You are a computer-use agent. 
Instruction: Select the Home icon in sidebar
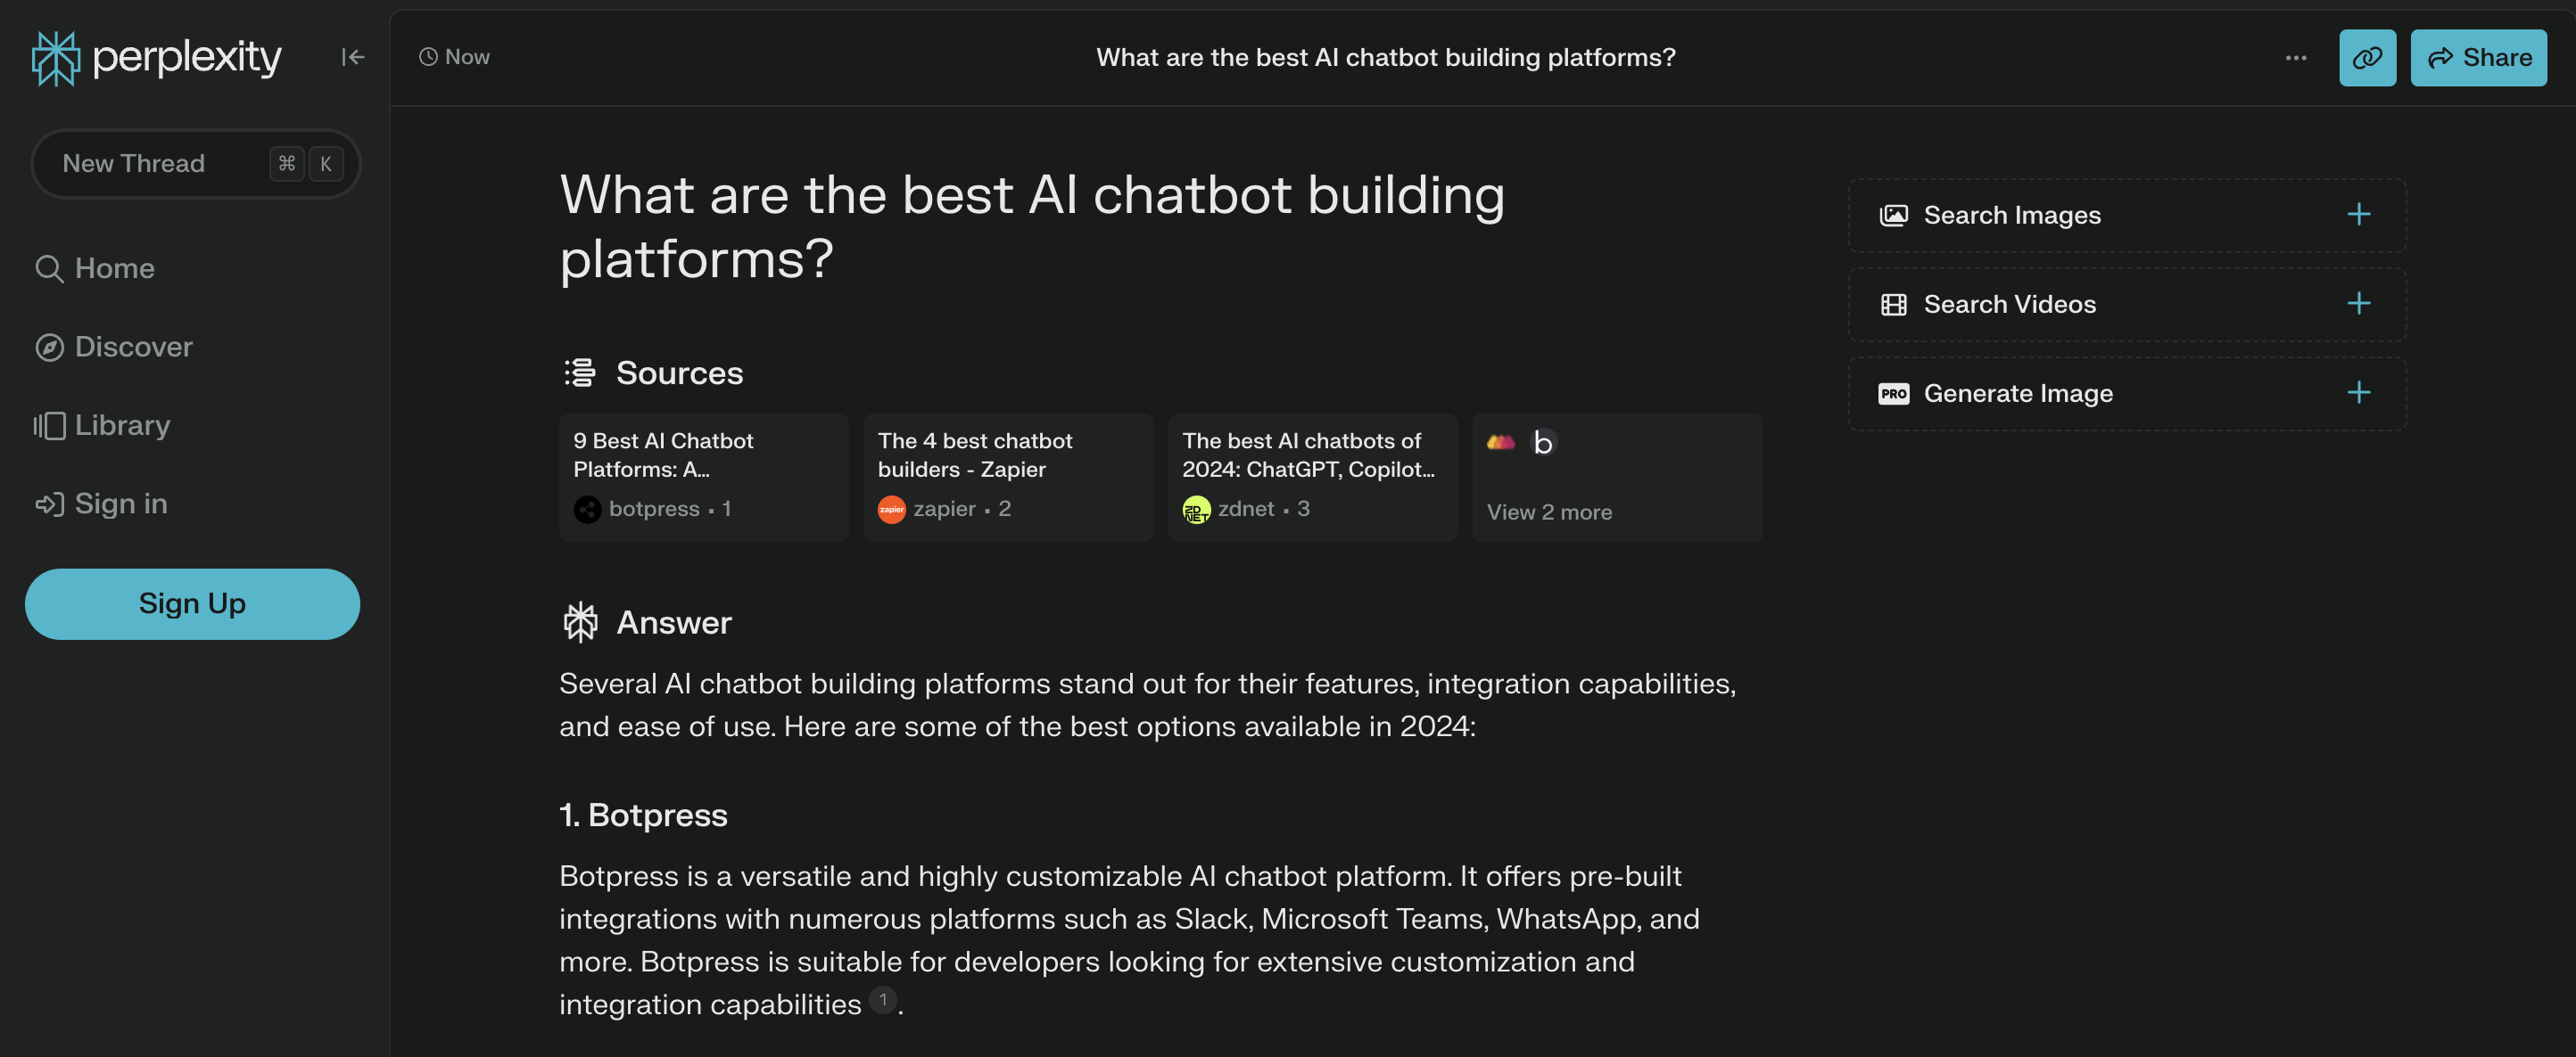coord(49,266)
